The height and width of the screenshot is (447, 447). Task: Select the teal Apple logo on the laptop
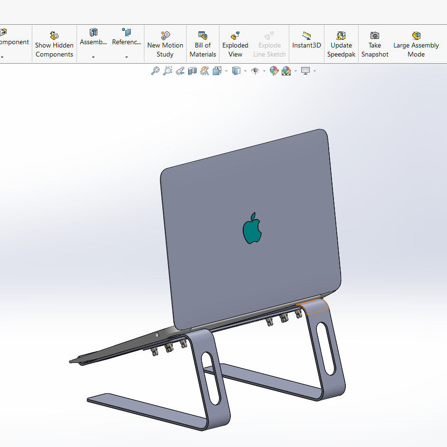[252, 228]
